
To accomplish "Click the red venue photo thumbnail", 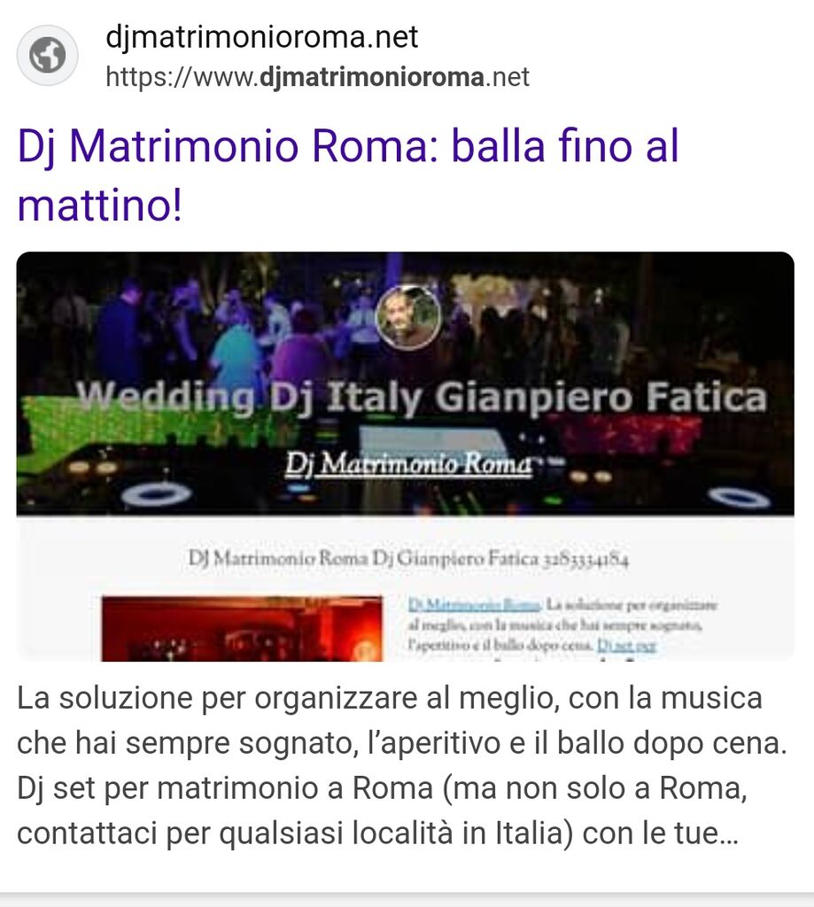I will pyautogui.click(x=242, y=628).
